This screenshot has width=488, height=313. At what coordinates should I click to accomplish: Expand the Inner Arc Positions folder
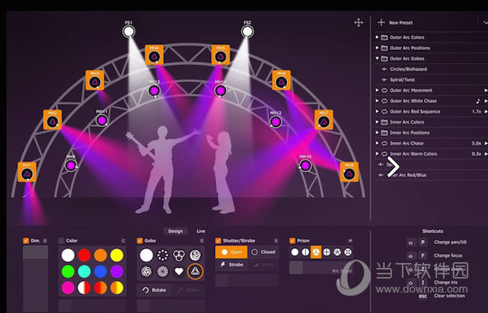click(x=377, y=133)
